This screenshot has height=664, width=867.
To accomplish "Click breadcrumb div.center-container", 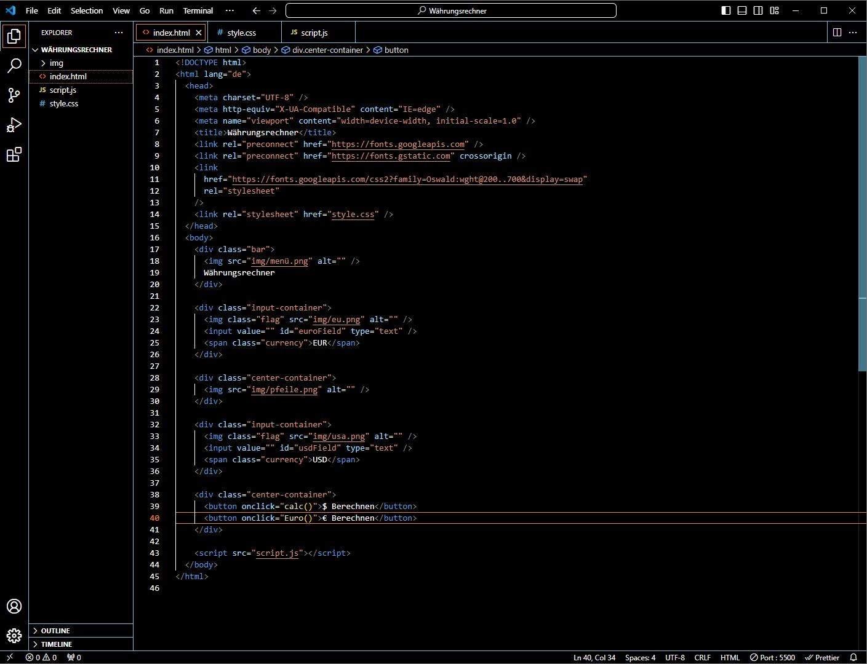I will [x=322, y=50].
